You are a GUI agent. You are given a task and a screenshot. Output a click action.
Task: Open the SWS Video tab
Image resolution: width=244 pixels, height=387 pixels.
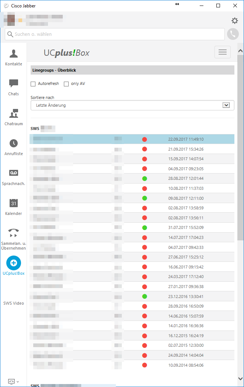coord(14,303)
